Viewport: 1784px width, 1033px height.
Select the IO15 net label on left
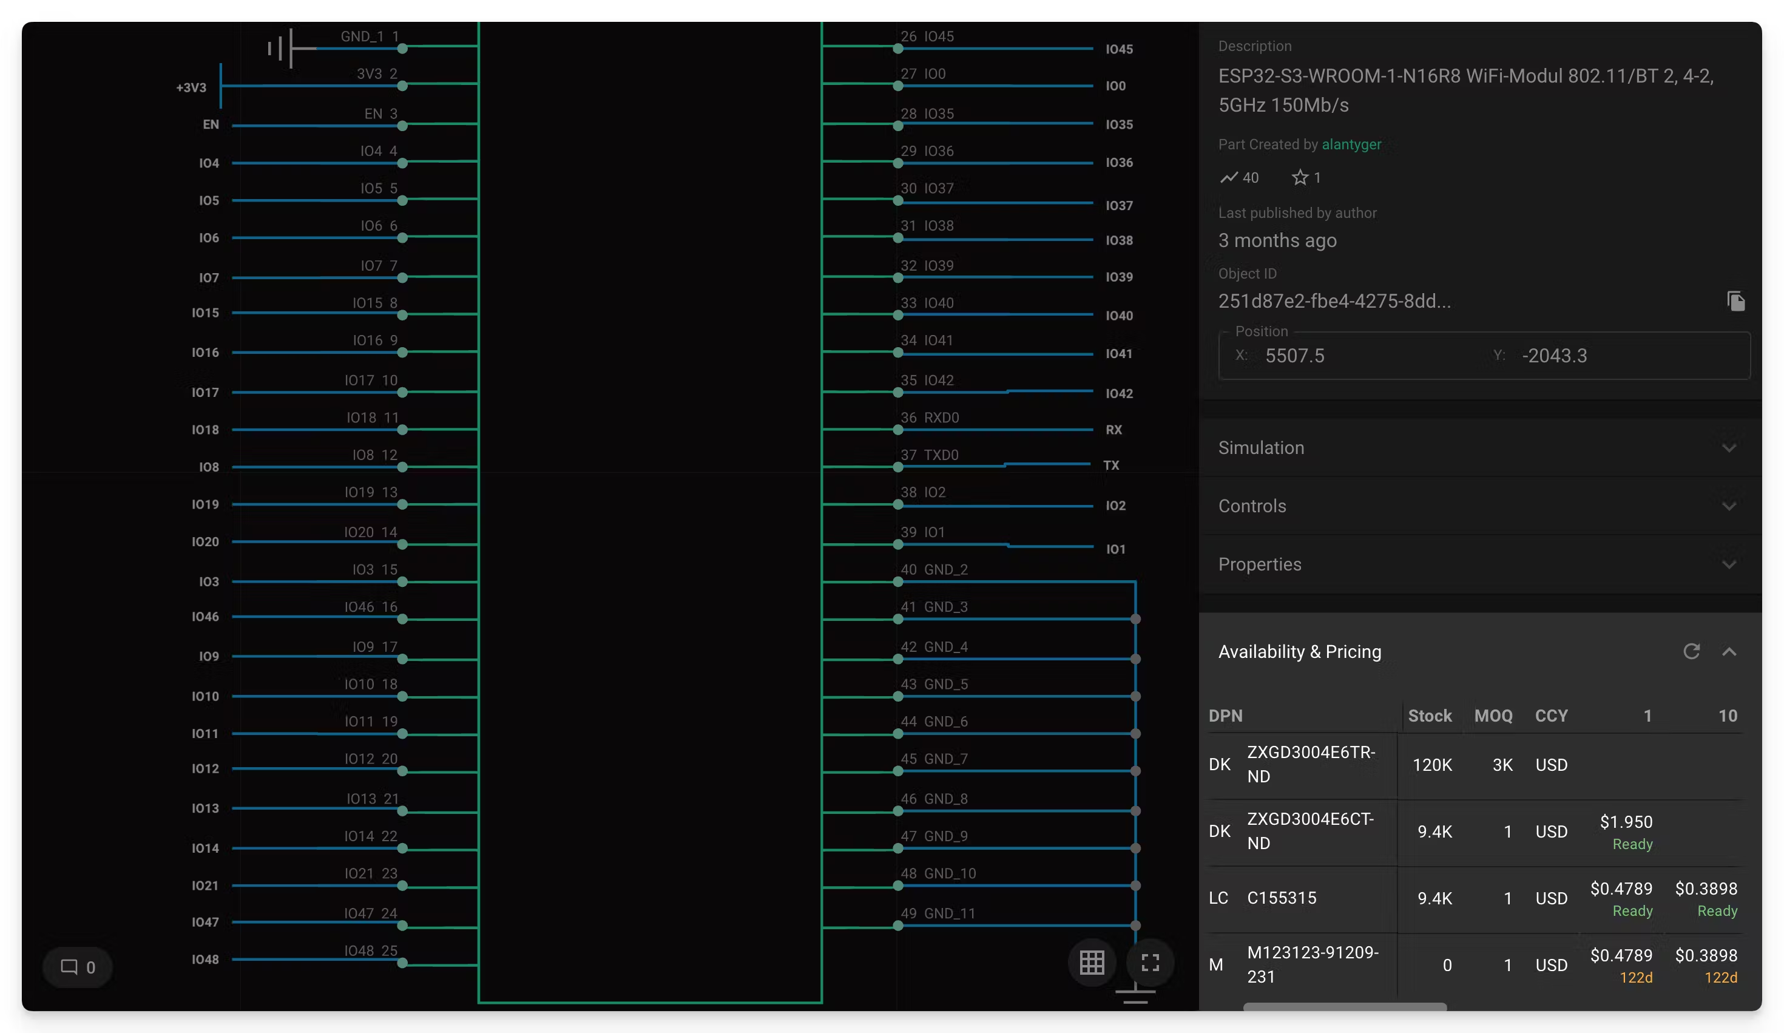point(205,312)
